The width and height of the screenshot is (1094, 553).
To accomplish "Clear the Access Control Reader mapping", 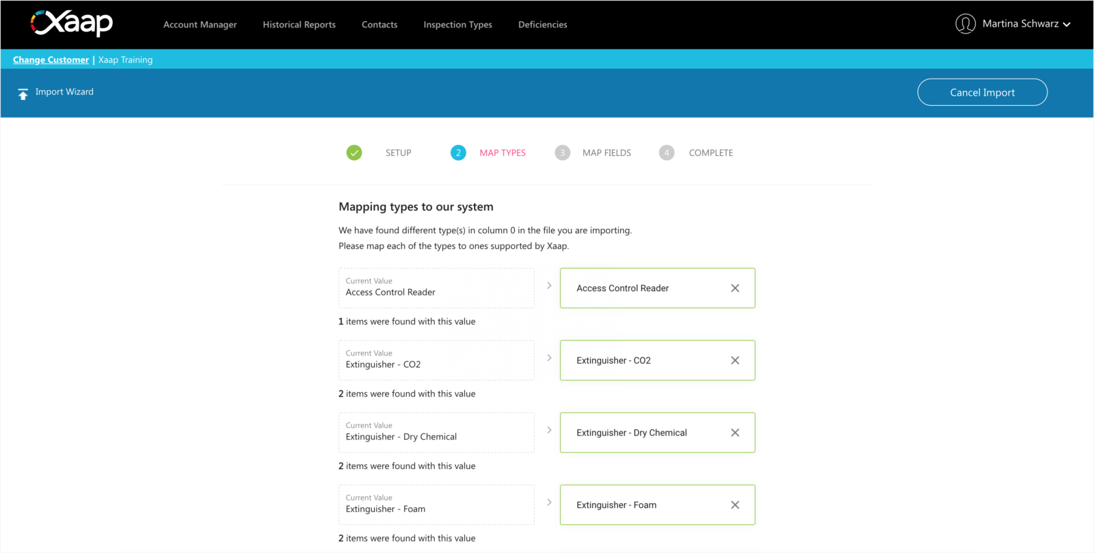I will tap(734, 288).
